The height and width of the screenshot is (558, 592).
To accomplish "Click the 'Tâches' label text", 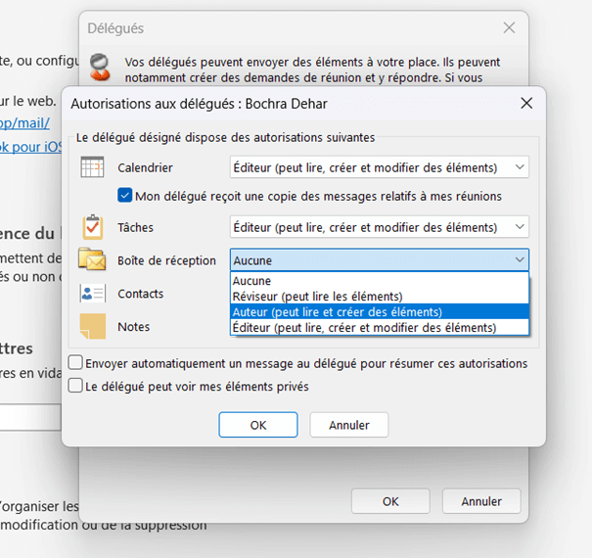I will [x=135, y=227].
